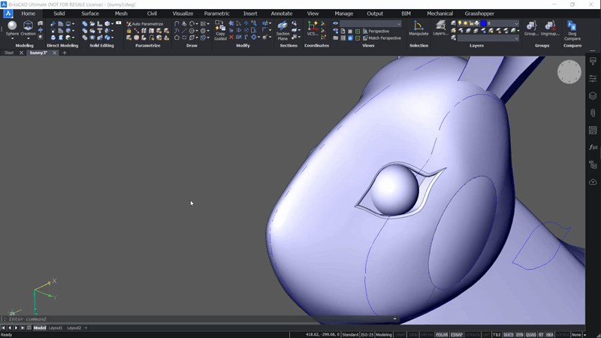Open the view name dropdown in Views
601x338 pixels.
[x=370, y=24]
